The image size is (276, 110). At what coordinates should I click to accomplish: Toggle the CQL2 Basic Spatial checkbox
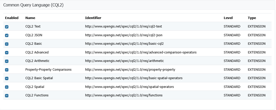[x=7, y=78]
